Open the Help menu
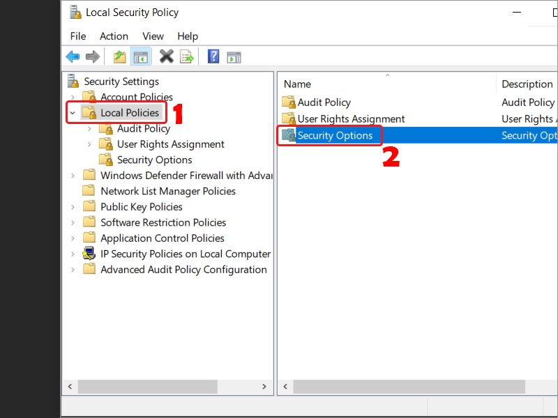 point(188,36)
